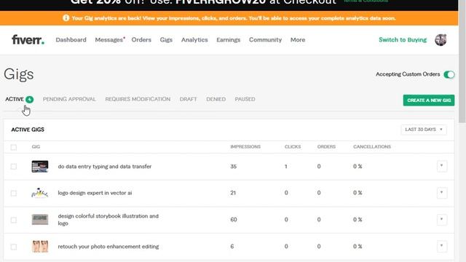
Task: Check the colorful storybook illustration gig checkbox
Action: (x=14, y=220)
